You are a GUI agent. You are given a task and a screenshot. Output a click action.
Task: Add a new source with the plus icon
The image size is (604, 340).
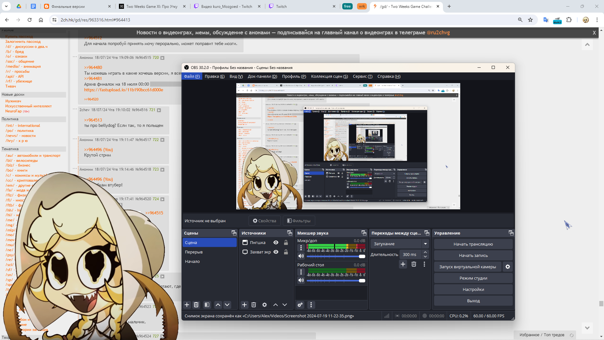(x=244, y=305)
